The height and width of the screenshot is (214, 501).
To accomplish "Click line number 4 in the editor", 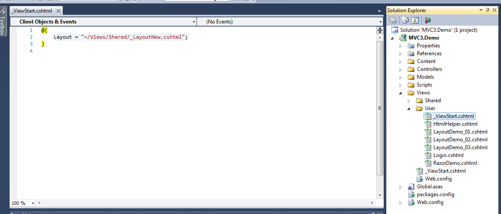I will pos(31,51).
